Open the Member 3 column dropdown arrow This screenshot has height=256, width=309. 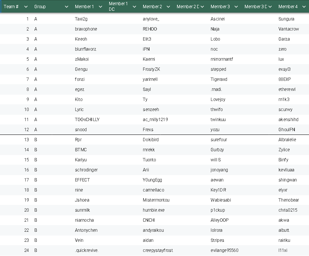tap(236, 7)
